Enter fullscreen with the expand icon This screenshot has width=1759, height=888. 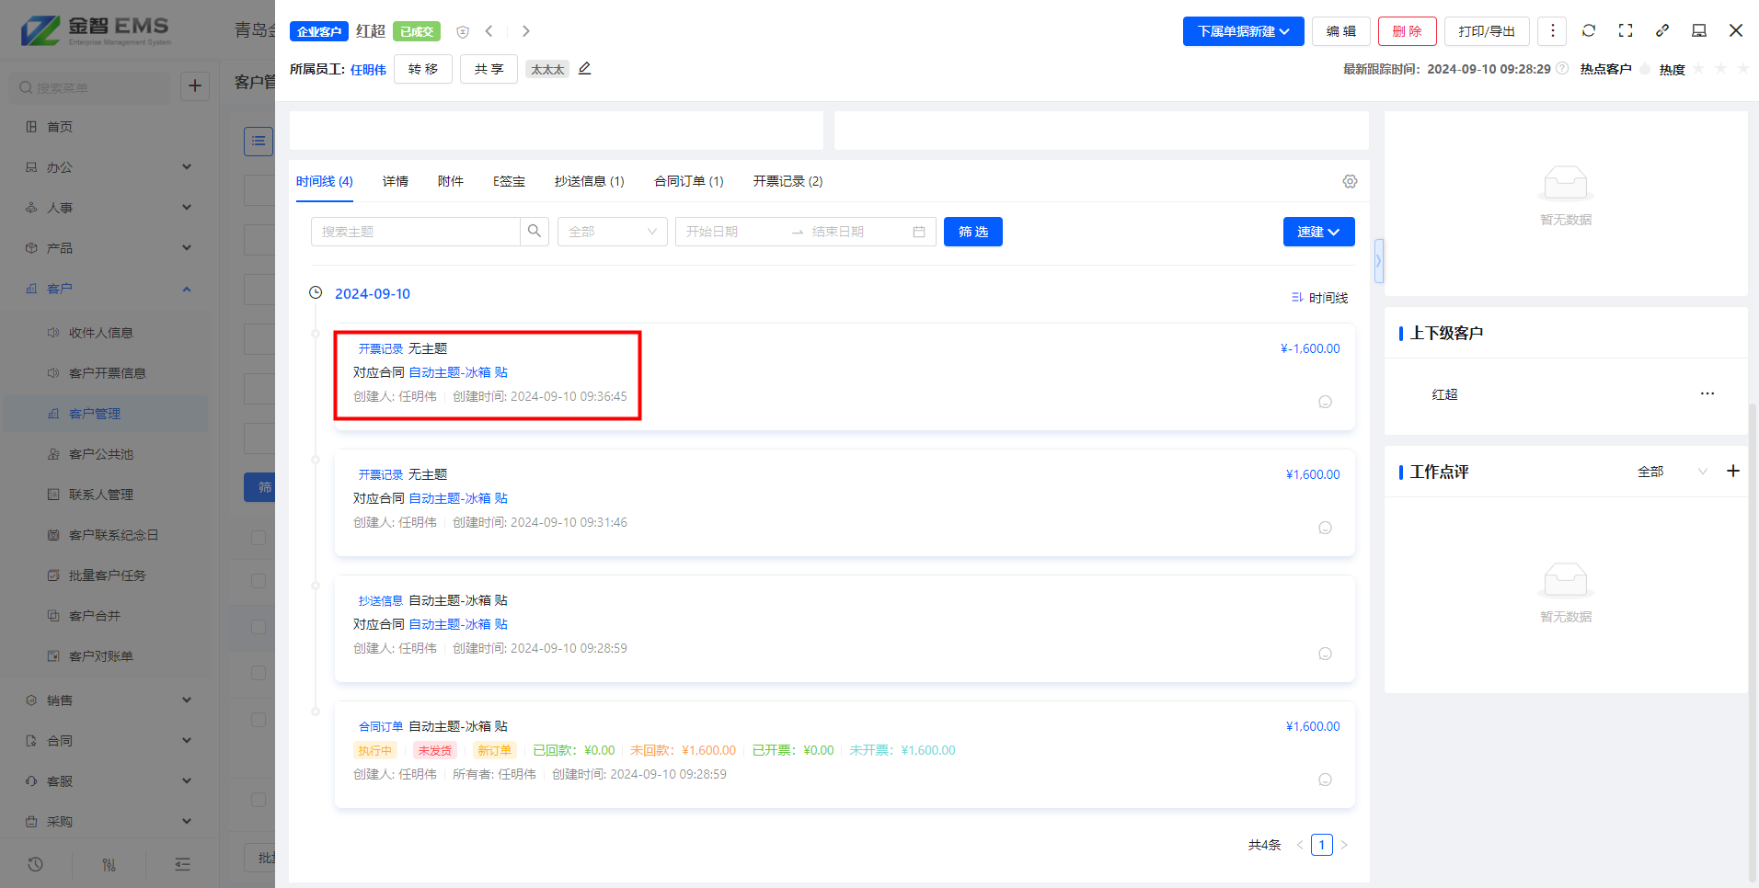click(x=1626, y=30)
